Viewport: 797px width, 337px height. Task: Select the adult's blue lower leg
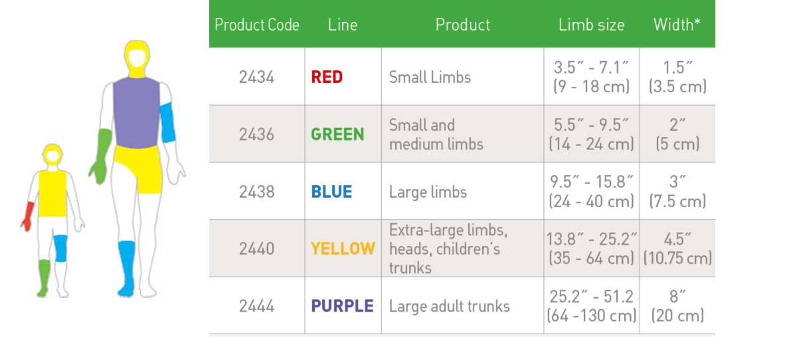coord(126,265)
